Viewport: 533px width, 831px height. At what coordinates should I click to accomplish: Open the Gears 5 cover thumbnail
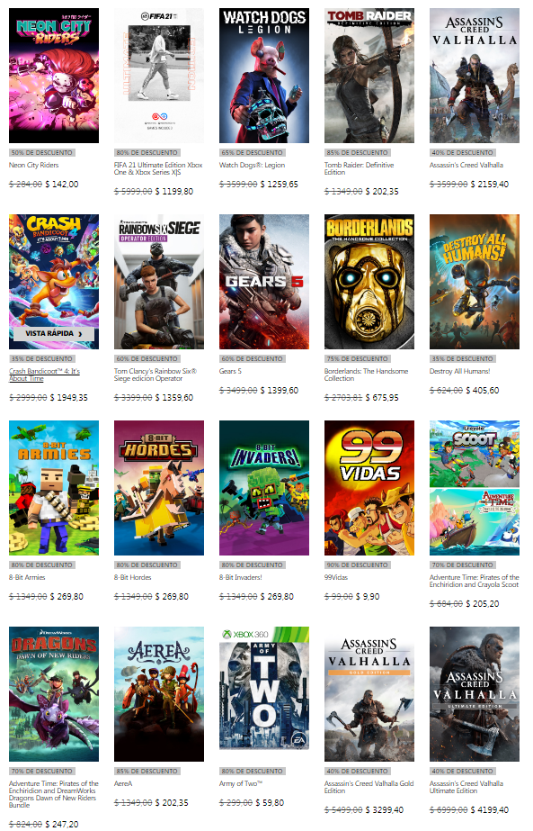(x=264, y=282)
